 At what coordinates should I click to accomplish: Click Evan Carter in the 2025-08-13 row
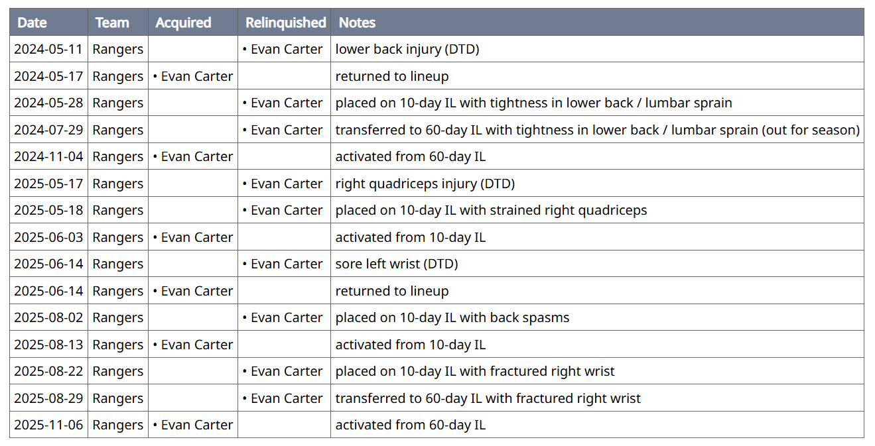[x=197, y=345]
